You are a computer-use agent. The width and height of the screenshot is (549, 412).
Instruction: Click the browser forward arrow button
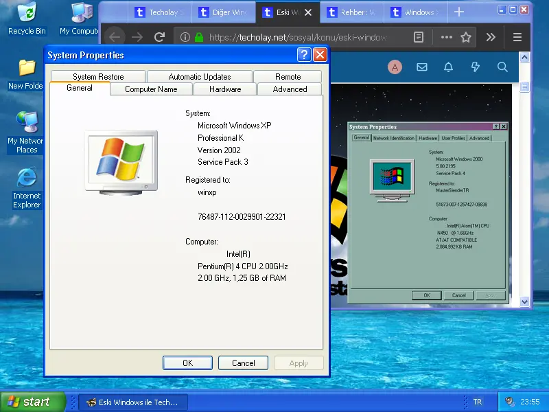click(137, 37)
